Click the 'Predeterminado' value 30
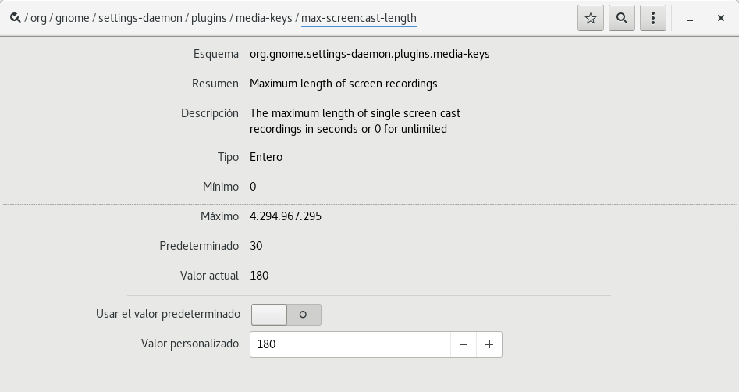 [256, 246]
